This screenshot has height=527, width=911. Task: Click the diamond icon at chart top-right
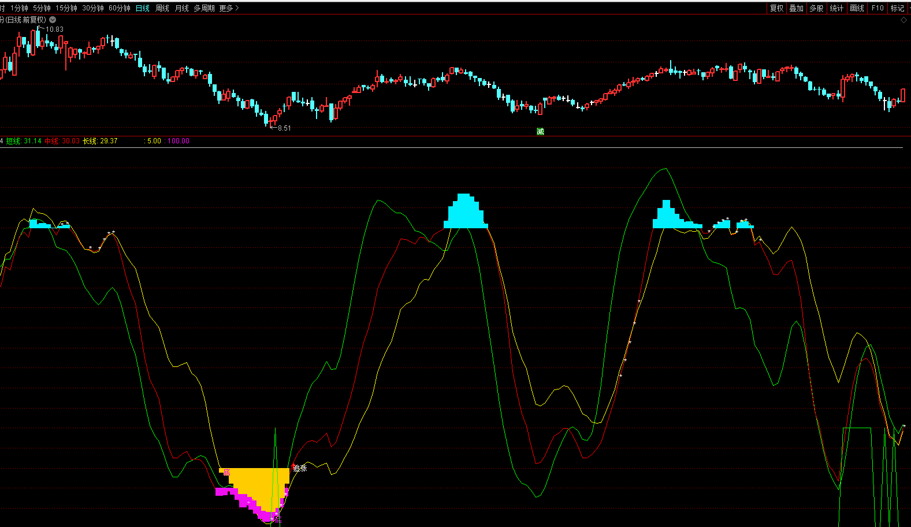[x=904, y=20]
